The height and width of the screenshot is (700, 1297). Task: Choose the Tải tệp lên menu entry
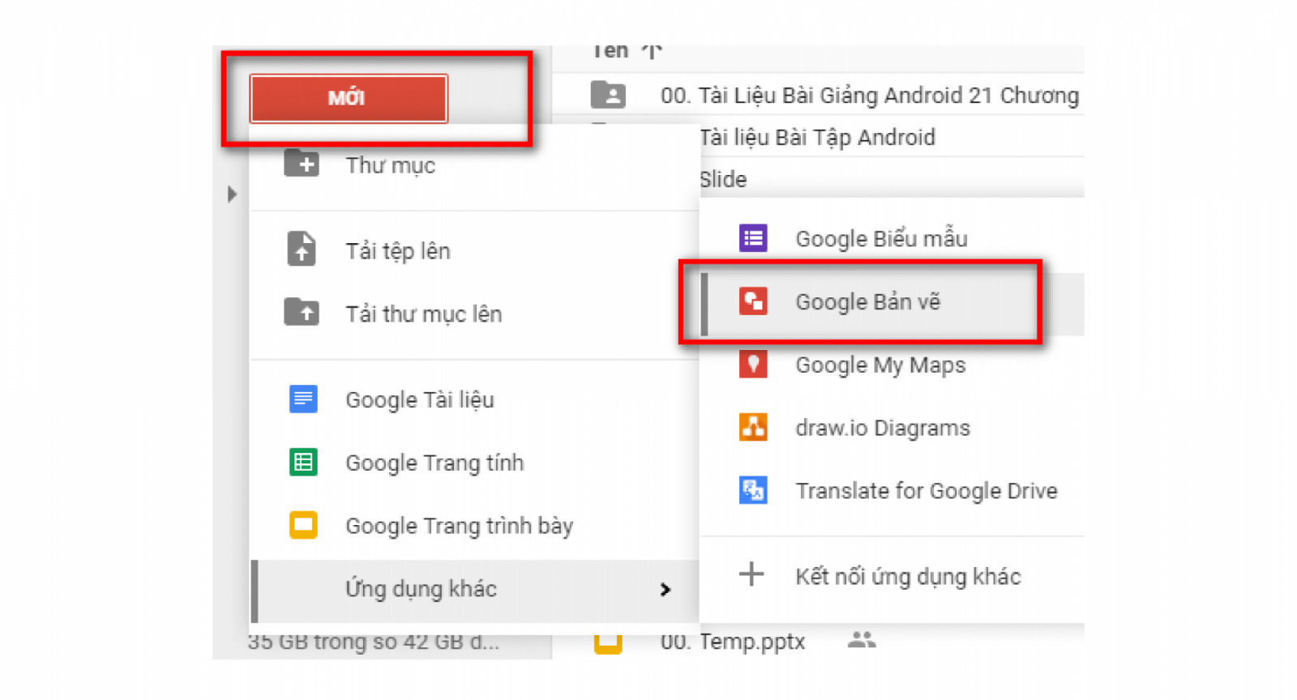pos(397,251)
